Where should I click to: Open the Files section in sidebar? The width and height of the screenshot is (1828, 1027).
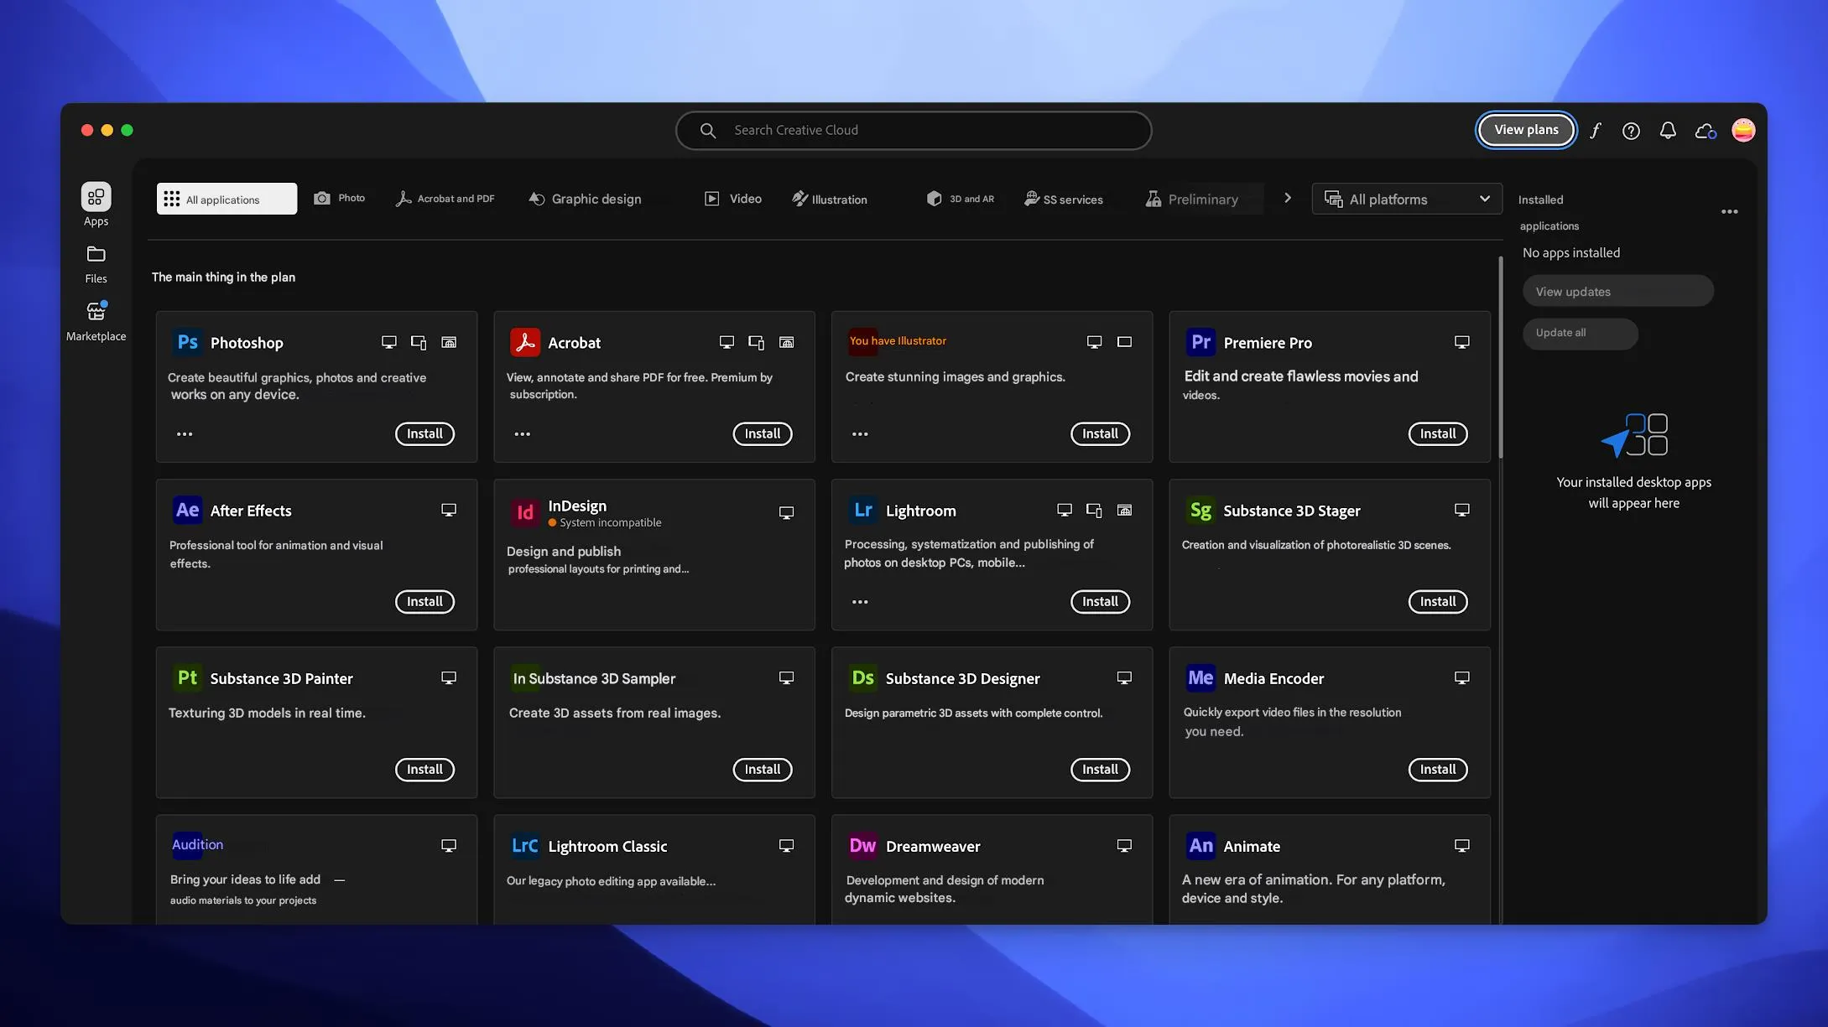[x=96, y=263]
